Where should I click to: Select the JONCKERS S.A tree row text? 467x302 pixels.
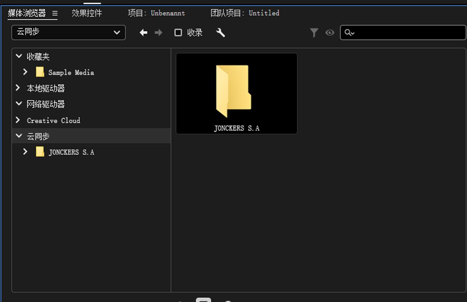tap(71, 152)
